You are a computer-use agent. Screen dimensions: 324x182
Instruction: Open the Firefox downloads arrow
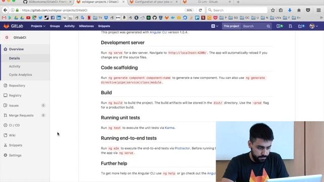click(290, 10)
